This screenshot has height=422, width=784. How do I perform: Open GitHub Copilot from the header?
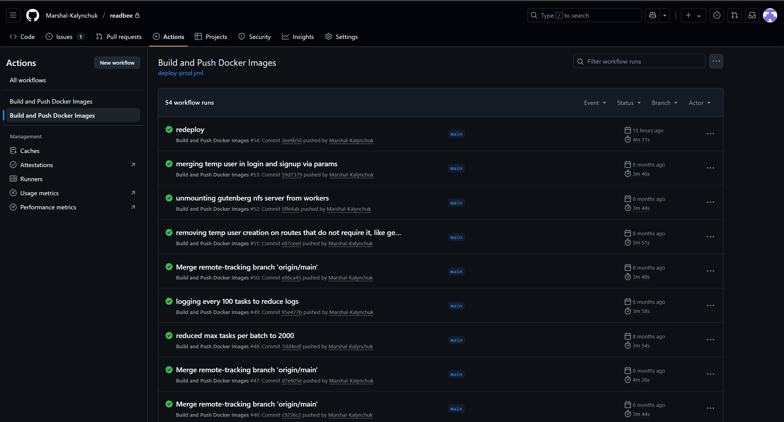(652, 15)
